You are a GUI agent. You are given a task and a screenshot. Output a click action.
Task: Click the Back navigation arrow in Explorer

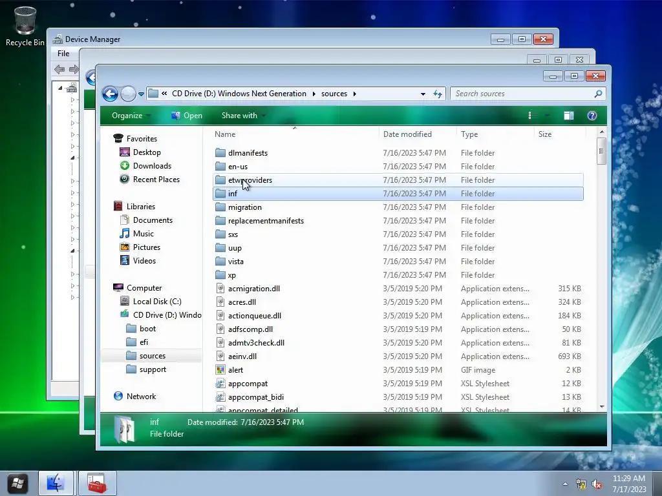[x=110, y=94]
